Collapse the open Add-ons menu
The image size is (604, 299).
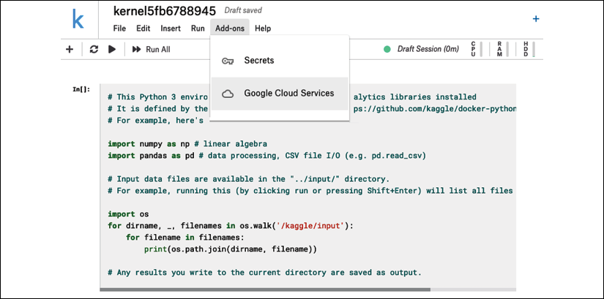point(230,28)
